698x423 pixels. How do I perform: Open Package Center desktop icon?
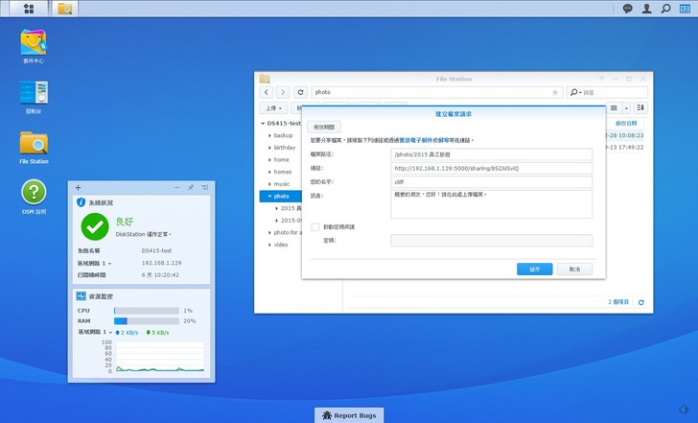pyautogui.click(x=34, y=43)
